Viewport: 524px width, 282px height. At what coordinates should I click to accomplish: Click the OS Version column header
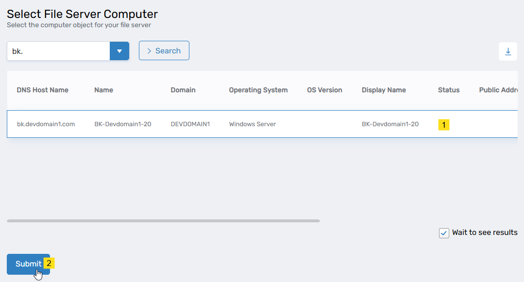pos(324,90)
